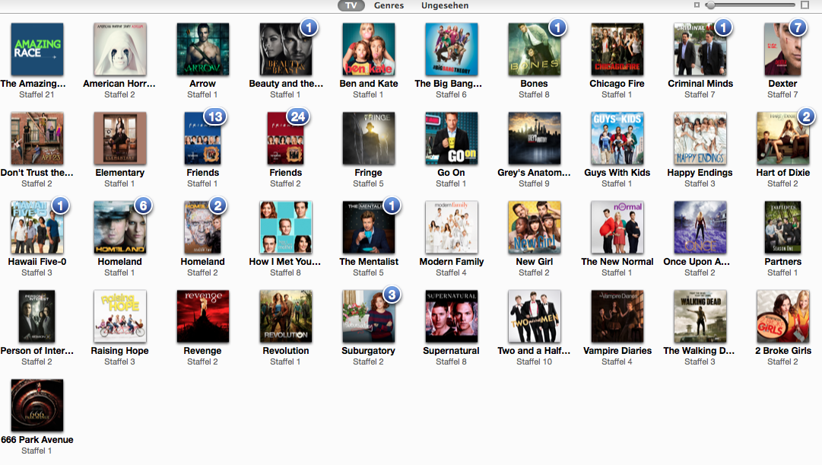Open Vampire Diaries artwork
The width and height of the screenshot is (822, 465).
(617, 317)
